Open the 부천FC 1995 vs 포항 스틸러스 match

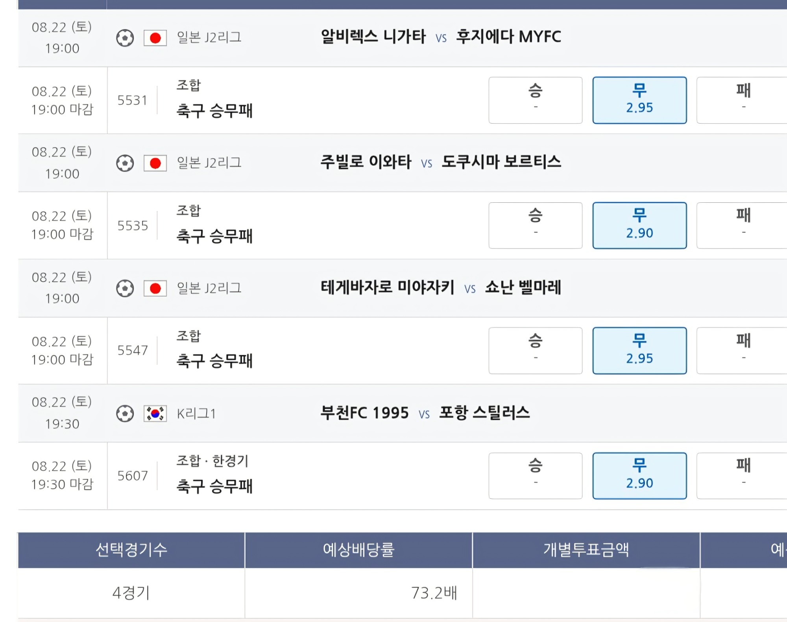click(425, 413)
